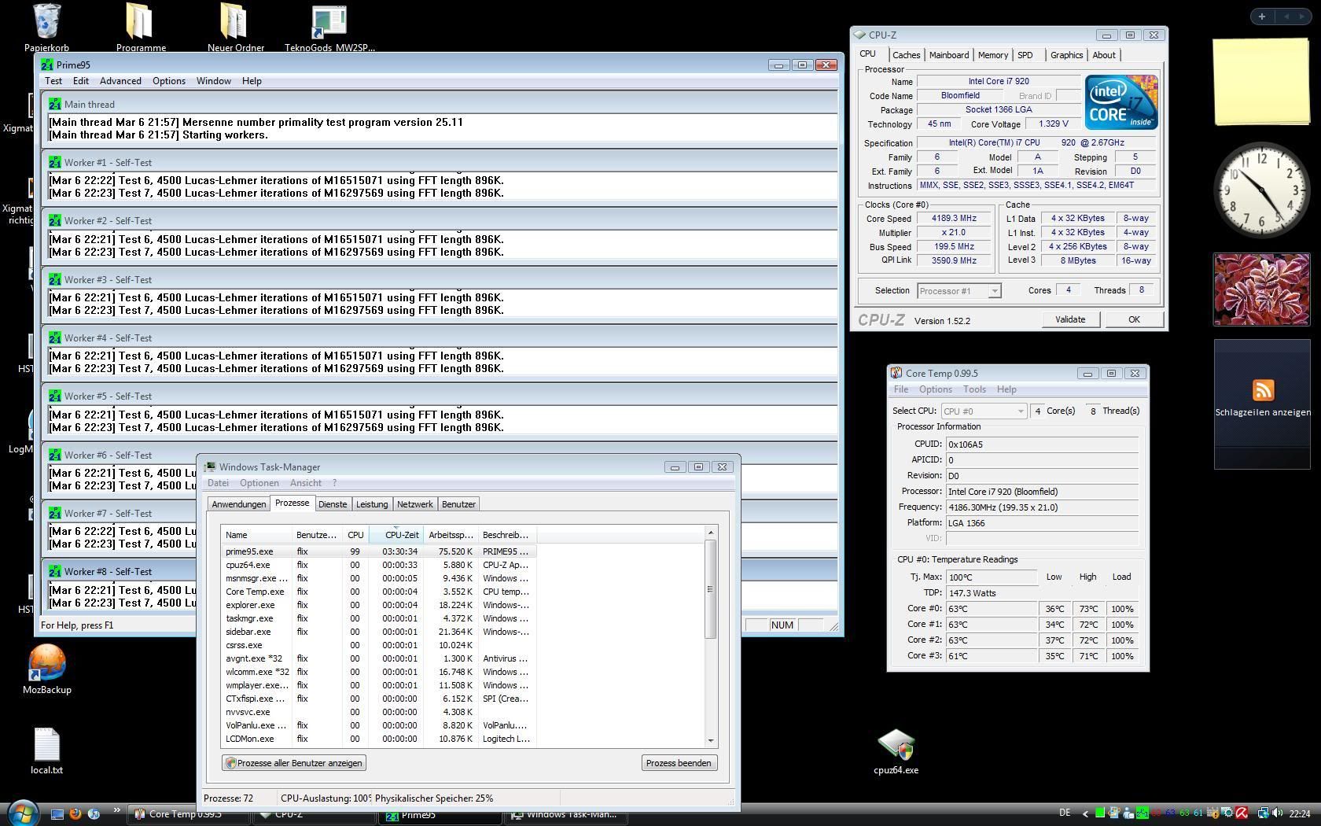Open the Options menu in Prime95

[169, 81]
